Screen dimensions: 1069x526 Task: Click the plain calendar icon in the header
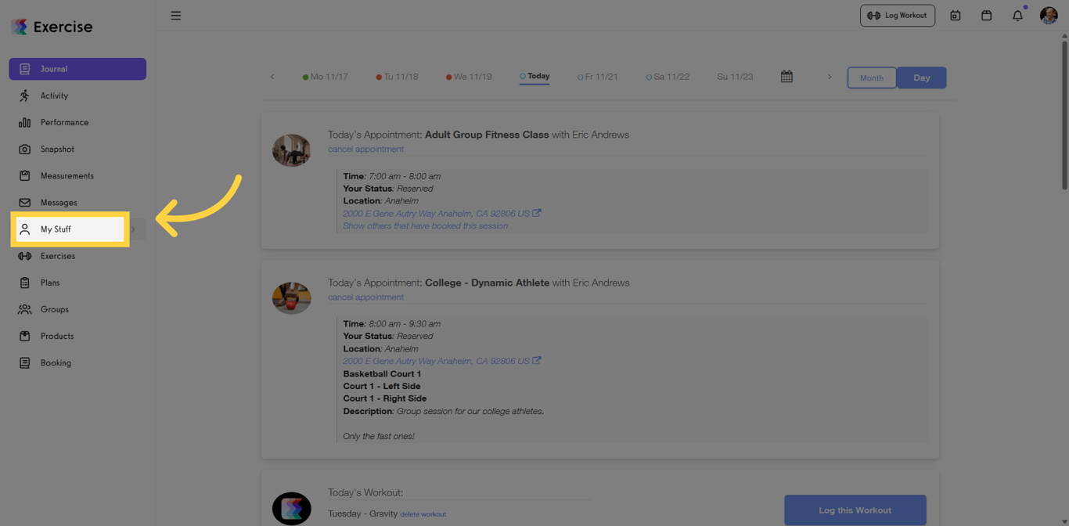(x=986, y=16)
